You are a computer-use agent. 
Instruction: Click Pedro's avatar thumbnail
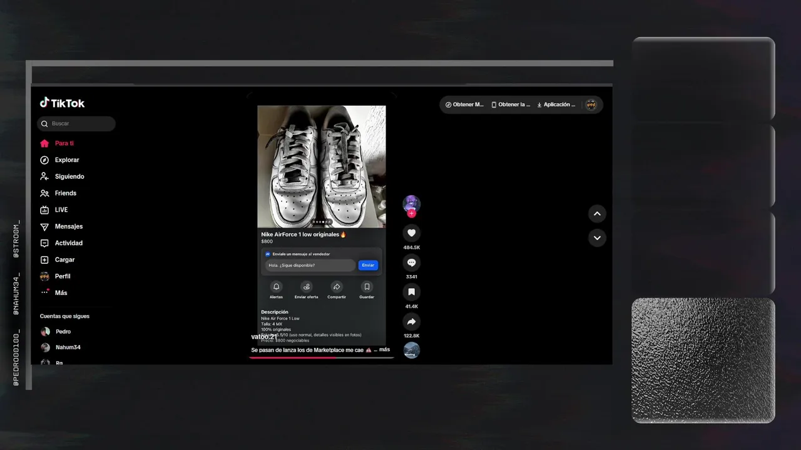pyautogui.click(x=45, y=332)
